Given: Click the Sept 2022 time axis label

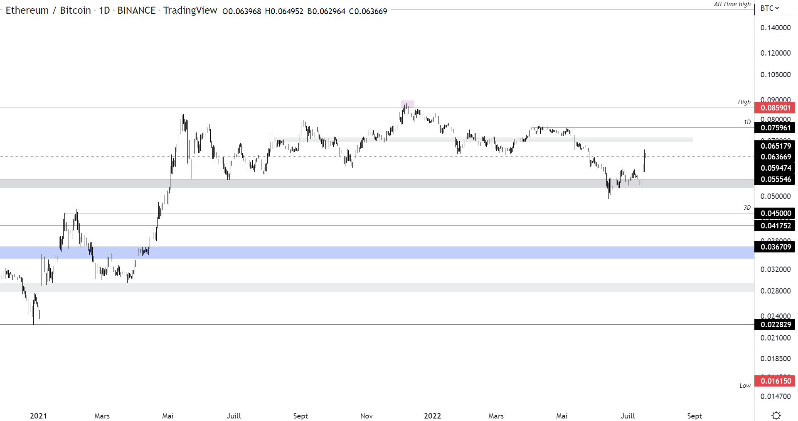Looking at the screenshot, I should (695, 416).
